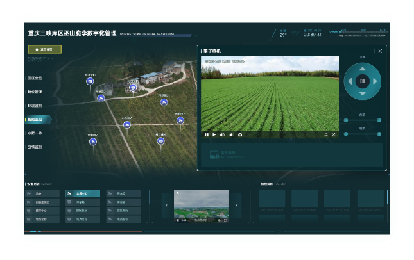Click plus on the lower PTZ slider
This screenshot has height=260, width=414.
[x=379, y=134]
